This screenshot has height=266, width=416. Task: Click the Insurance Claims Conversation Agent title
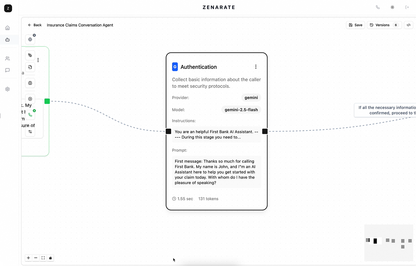coord(80,25)
